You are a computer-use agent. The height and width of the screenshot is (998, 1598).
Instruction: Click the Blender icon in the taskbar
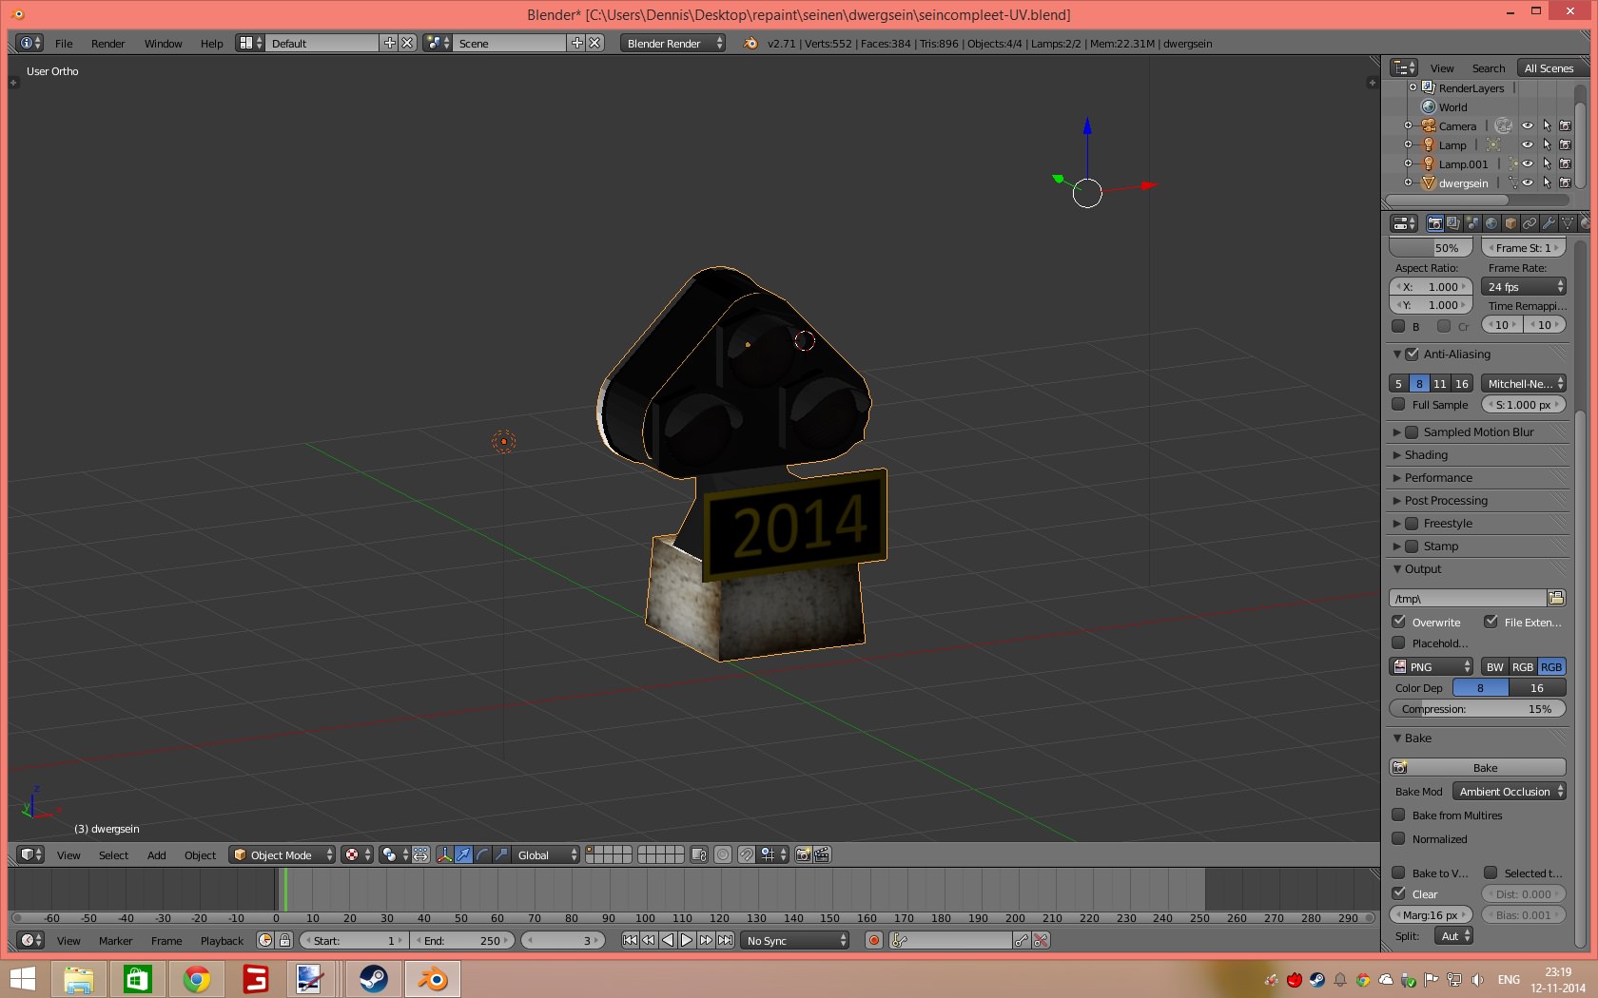433,978
